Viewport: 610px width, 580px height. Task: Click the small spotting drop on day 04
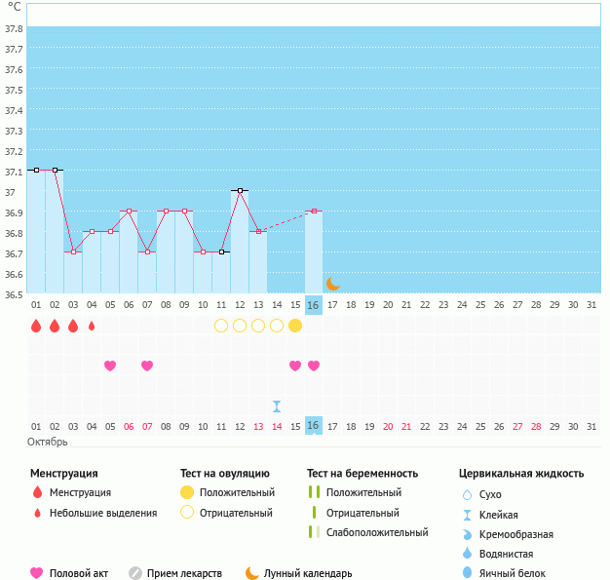[x=92, y=326]
